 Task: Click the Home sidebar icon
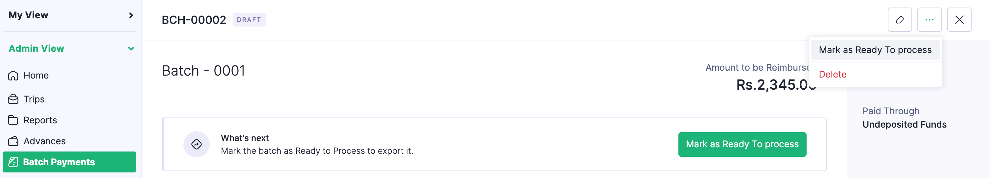pyautogui.click(x=13, y=75)
